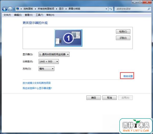Minimize the screen resolution window
This screenshot has width=153, height=134.
[x=135, y=2]
